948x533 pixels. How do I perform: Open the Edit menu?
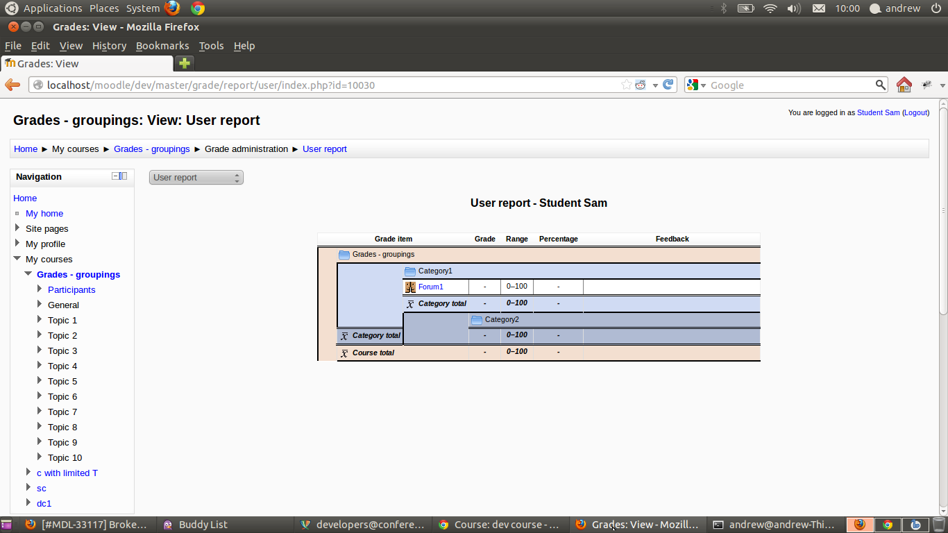click(x=40, y=46)
